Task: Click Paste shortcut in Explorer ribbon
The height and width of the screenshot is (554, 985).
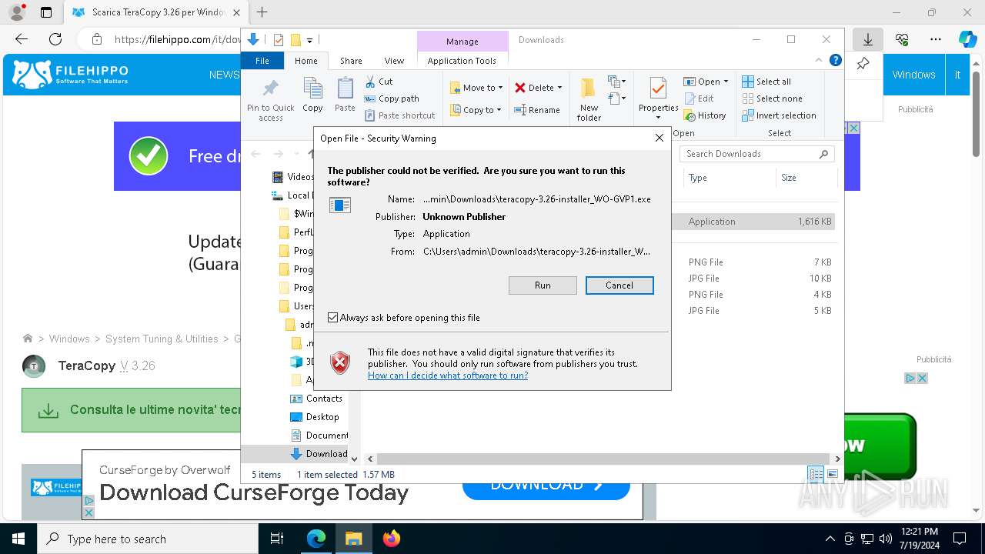Action: (x=400, y=115)
